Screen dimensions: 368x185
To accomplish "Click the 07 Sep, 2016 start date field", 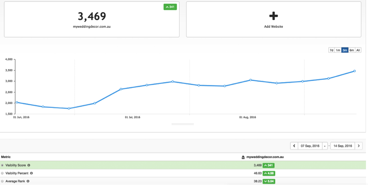I will [x=310, y=146].
